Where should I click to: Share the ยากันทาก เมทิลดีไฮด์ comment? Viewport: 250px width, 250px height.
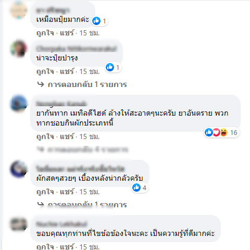click(x=67, y=136)
